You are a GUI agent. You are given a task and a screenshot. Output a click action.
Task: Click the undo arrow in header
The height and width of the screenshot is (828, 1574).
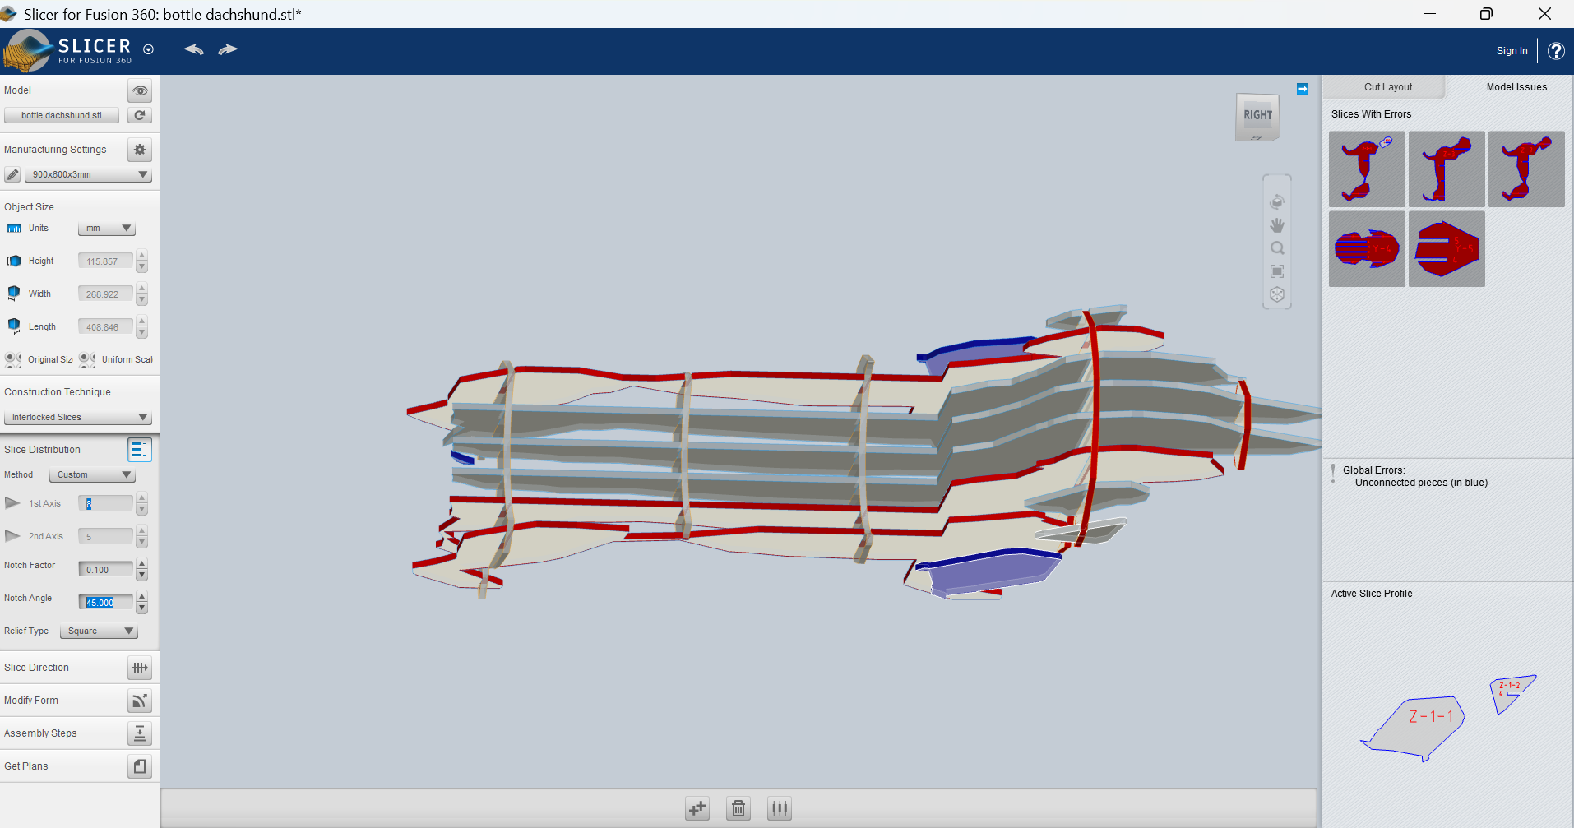pyautogui.click(x=194, y=49)
